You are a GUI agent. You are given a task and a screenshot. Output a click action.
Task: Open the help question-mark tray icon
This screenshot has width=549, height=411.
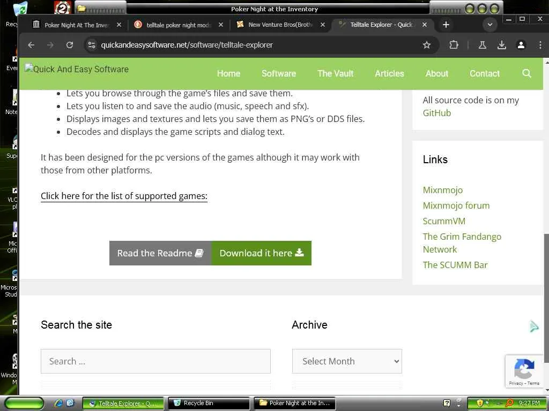coord(447,403)
